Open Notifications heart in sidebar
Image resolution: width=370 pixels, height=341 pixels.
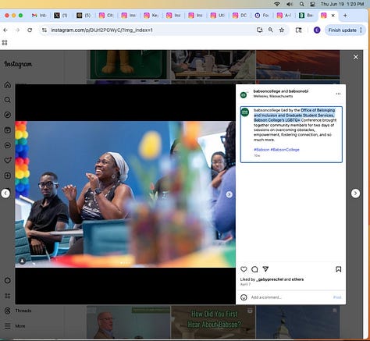[8, 161]
